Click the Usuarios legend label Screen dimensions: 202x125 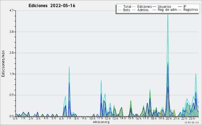pyautogui.click(x=164, y=7)
